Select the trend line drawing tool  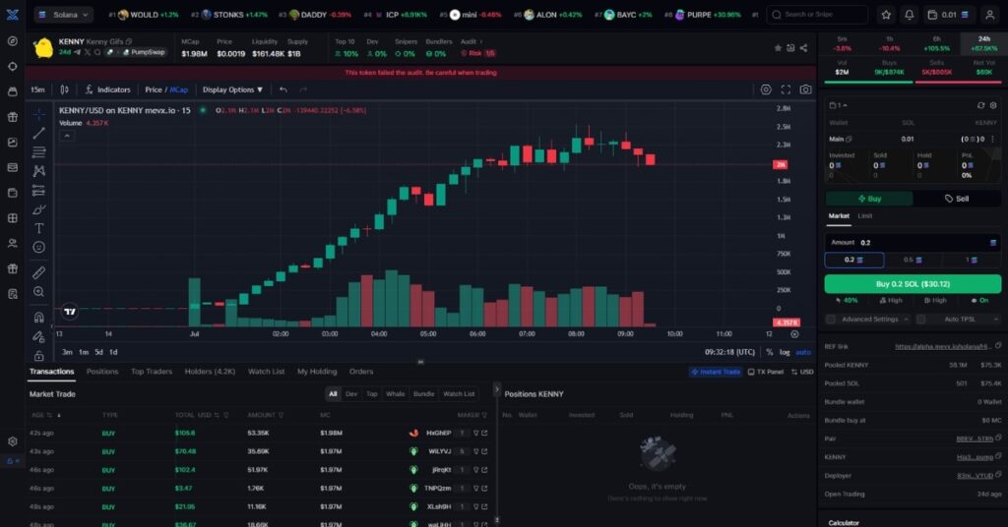(x=39, y=133)
